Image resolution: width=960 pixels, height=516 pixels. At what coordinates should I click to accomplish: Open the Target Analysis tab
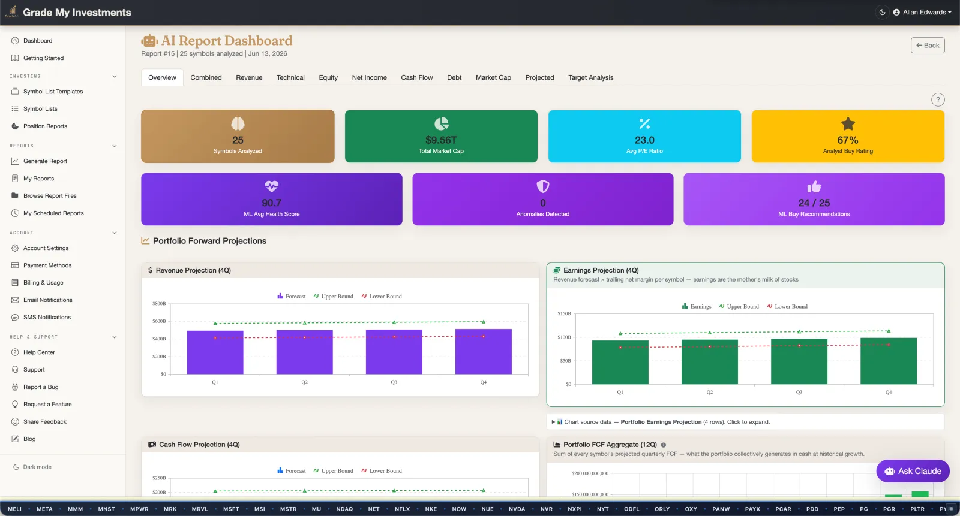point(590,77)
